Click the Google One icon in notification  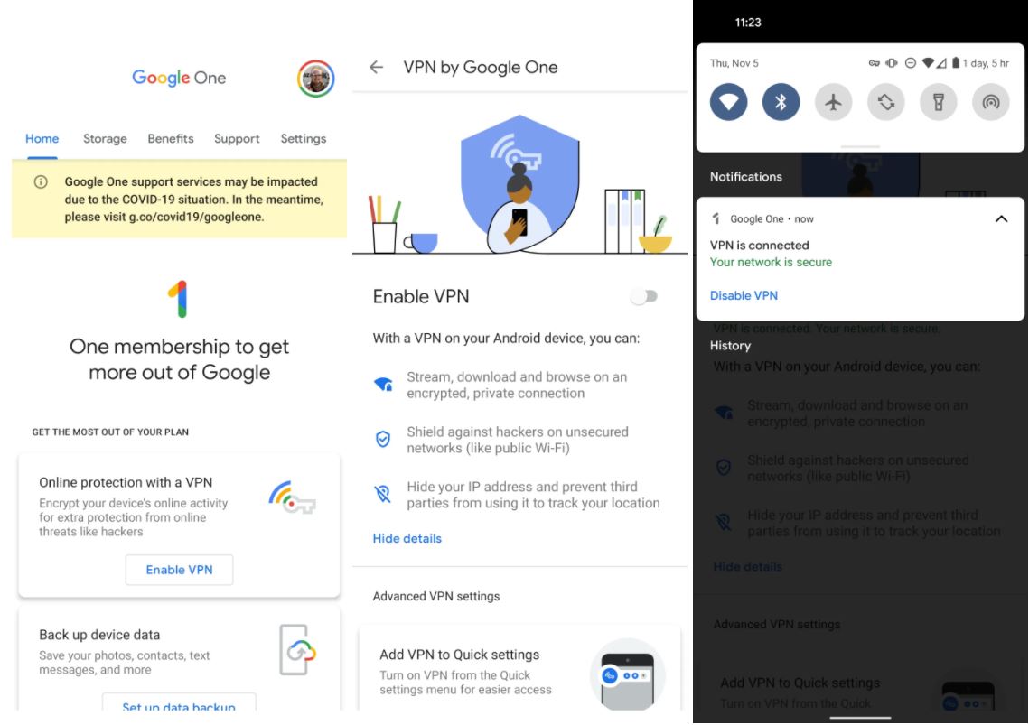[x=716, y=218]
